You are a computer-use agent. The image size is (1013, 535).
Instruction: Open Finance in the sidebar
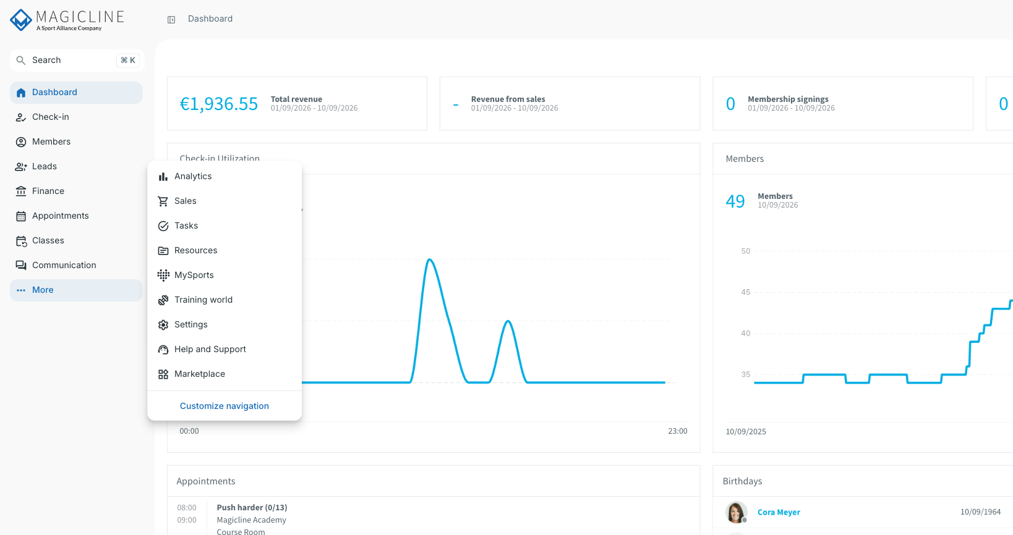pos(76,192)
